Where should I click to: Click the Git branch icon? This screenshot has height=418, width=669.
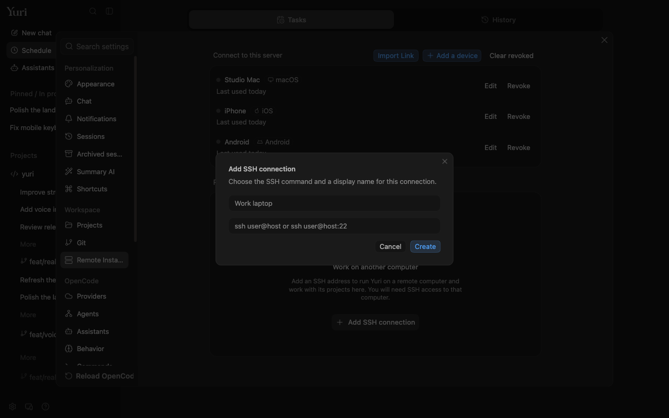click(69, 242)
